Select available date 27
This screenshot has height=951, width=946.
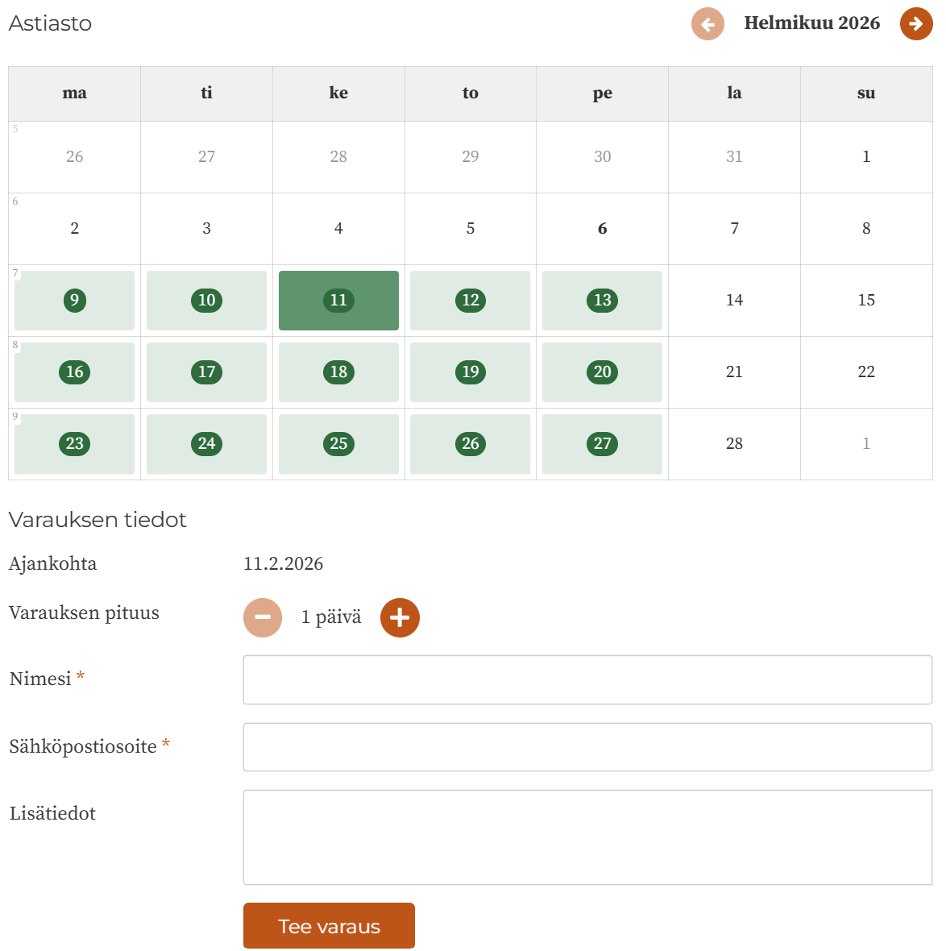[602, 444]
